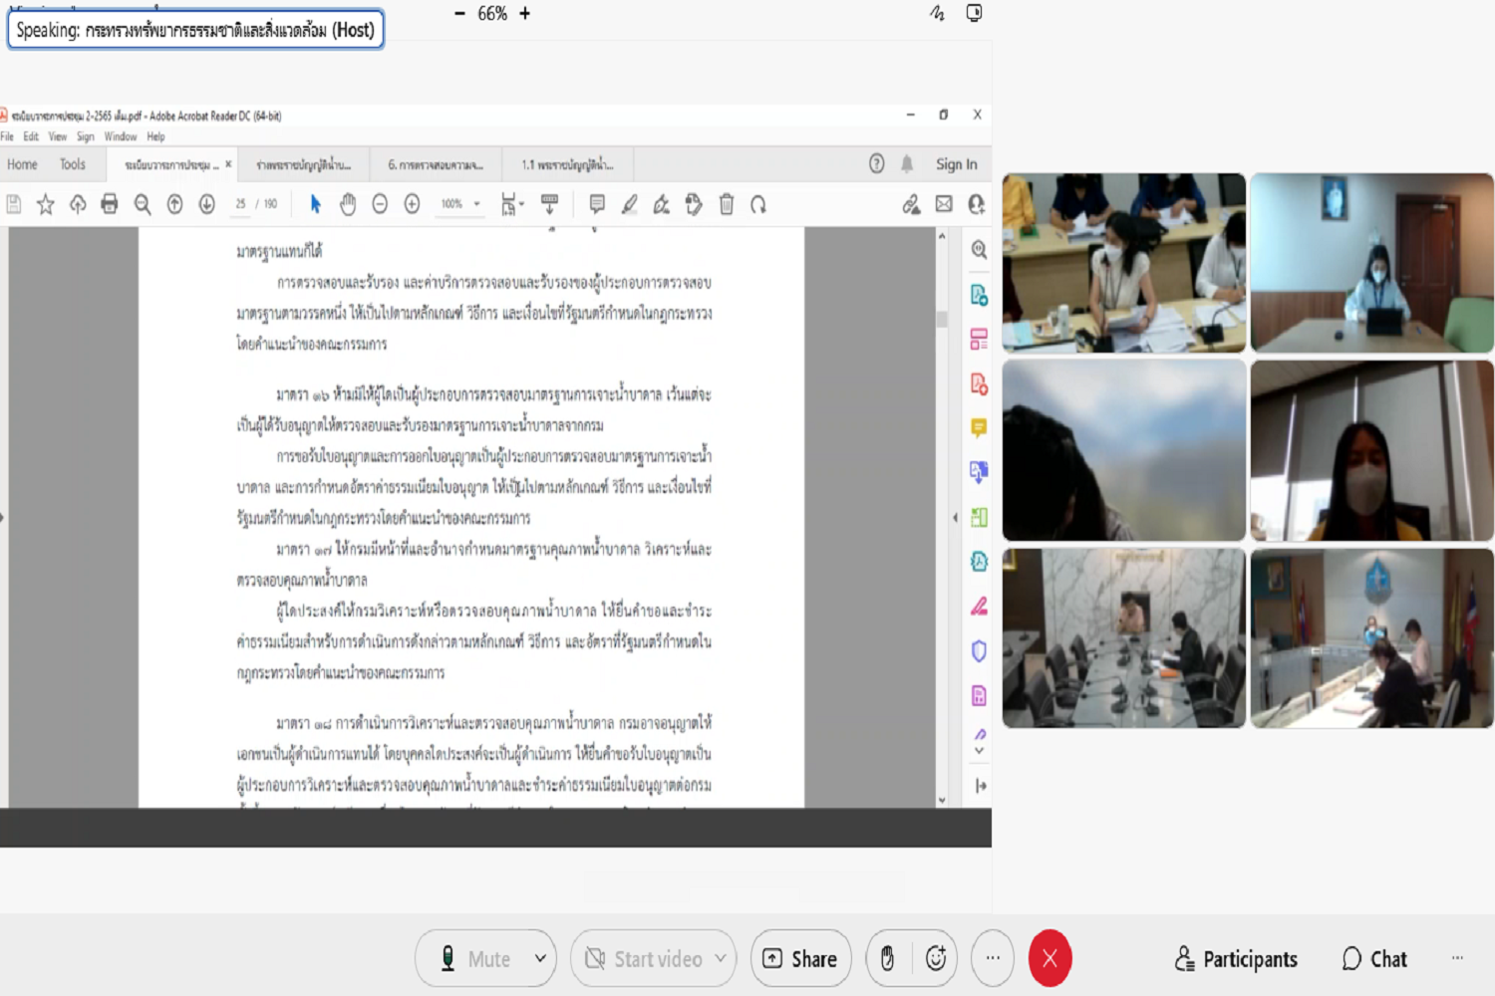
Task: Click the stamp tool icon
Action: (x=694, y=204)
